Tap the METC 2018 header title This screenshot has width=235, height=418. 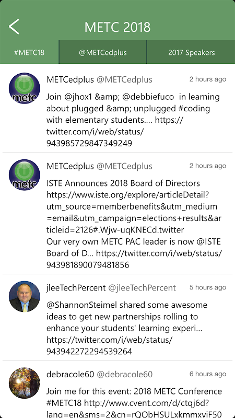tap(118, 27)
